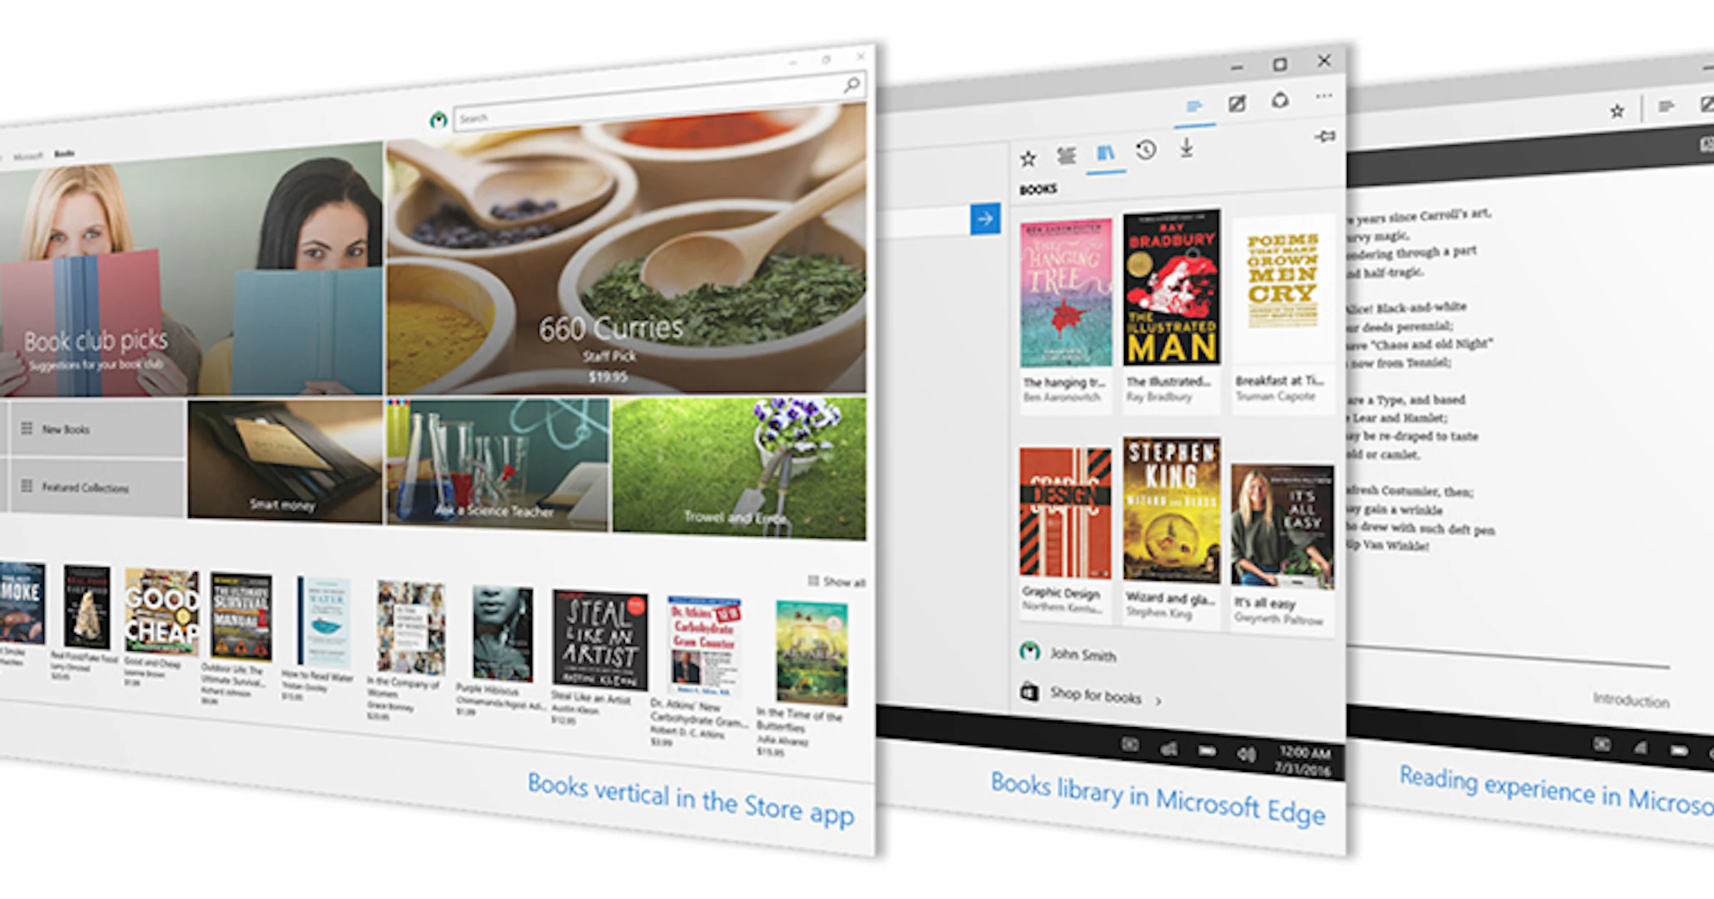
Task: Open The Hanging Tree in Books library
Action: 1066,293
